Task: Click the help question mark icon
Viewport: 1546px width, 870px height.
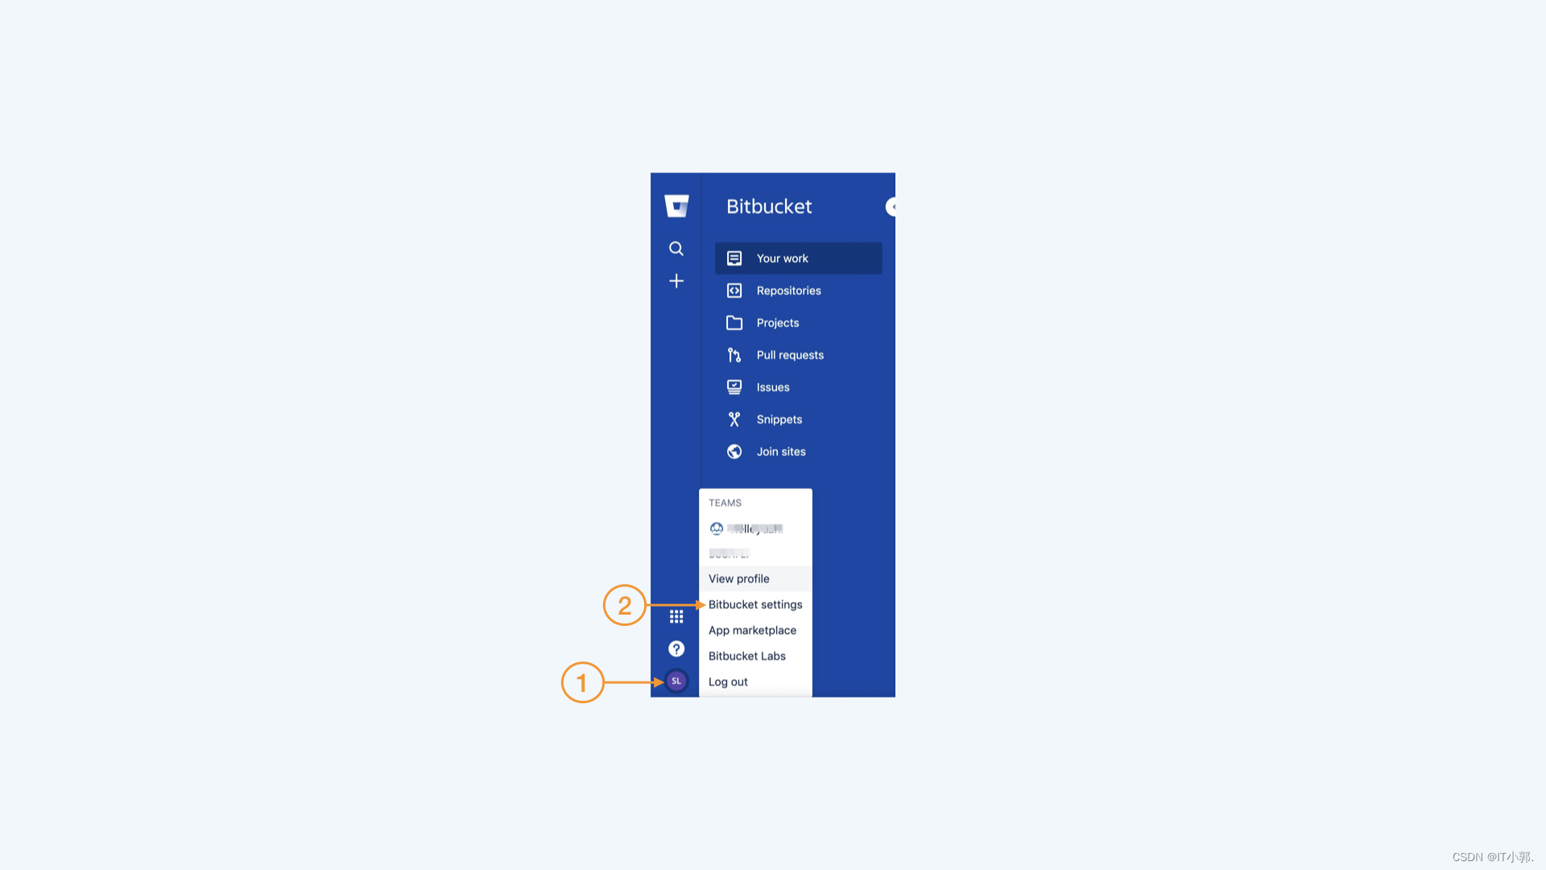Action: [x=676, y=648]
